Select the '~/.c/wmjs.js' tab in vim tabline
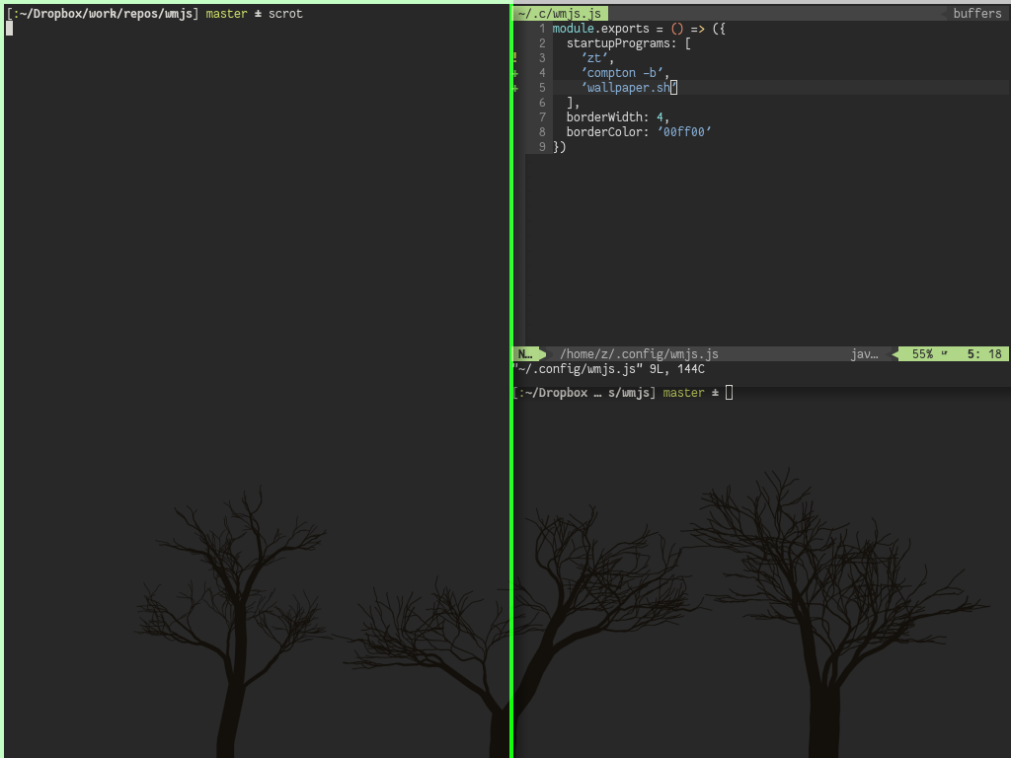This screenshot has height=758, width=1011. pyautogui.click(x=560, y=14)
